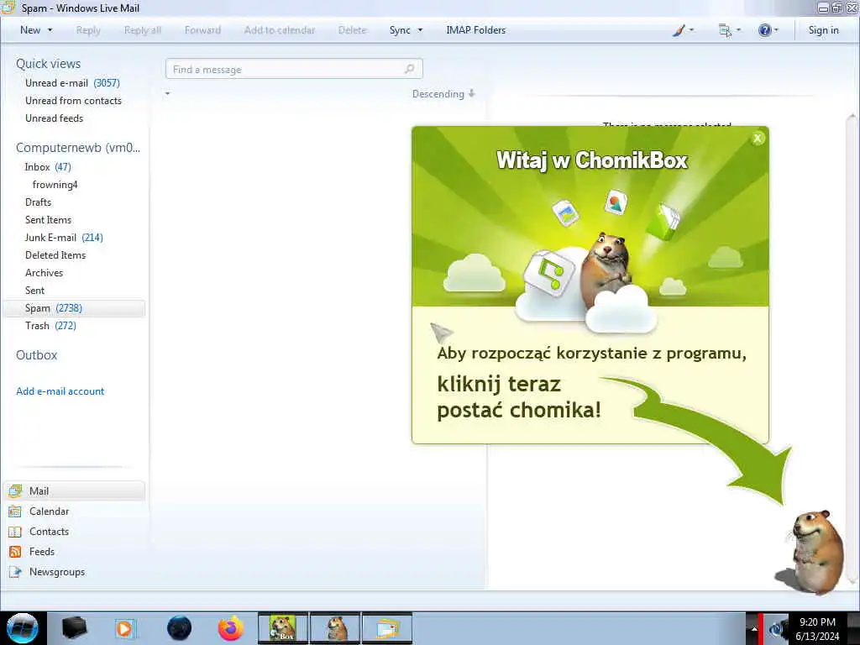
Task: Click the hamster illustration in the ChomikBox banner
Action: [606, 269]
